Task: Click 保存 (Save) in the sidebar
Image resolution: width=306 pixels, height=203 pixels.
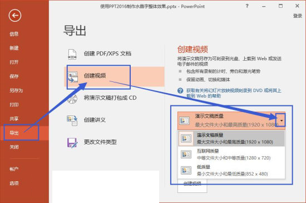Action: pyautogui.click(x=14, y=76)
